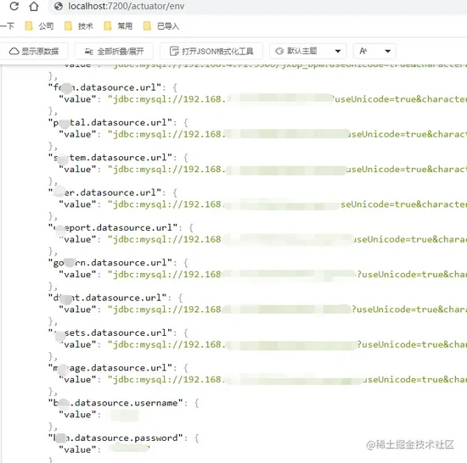The height and width of the screenshot is (463, 467).
Task: Click the address bar URL localhost:7200/actuator/env
Action: (126, 6)
